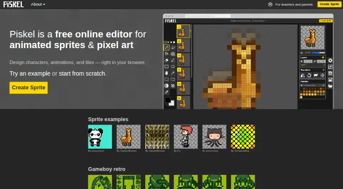The image size is (343, 189).
Task: Click the header Create Sprite button
Action: (x=329, y=4)
